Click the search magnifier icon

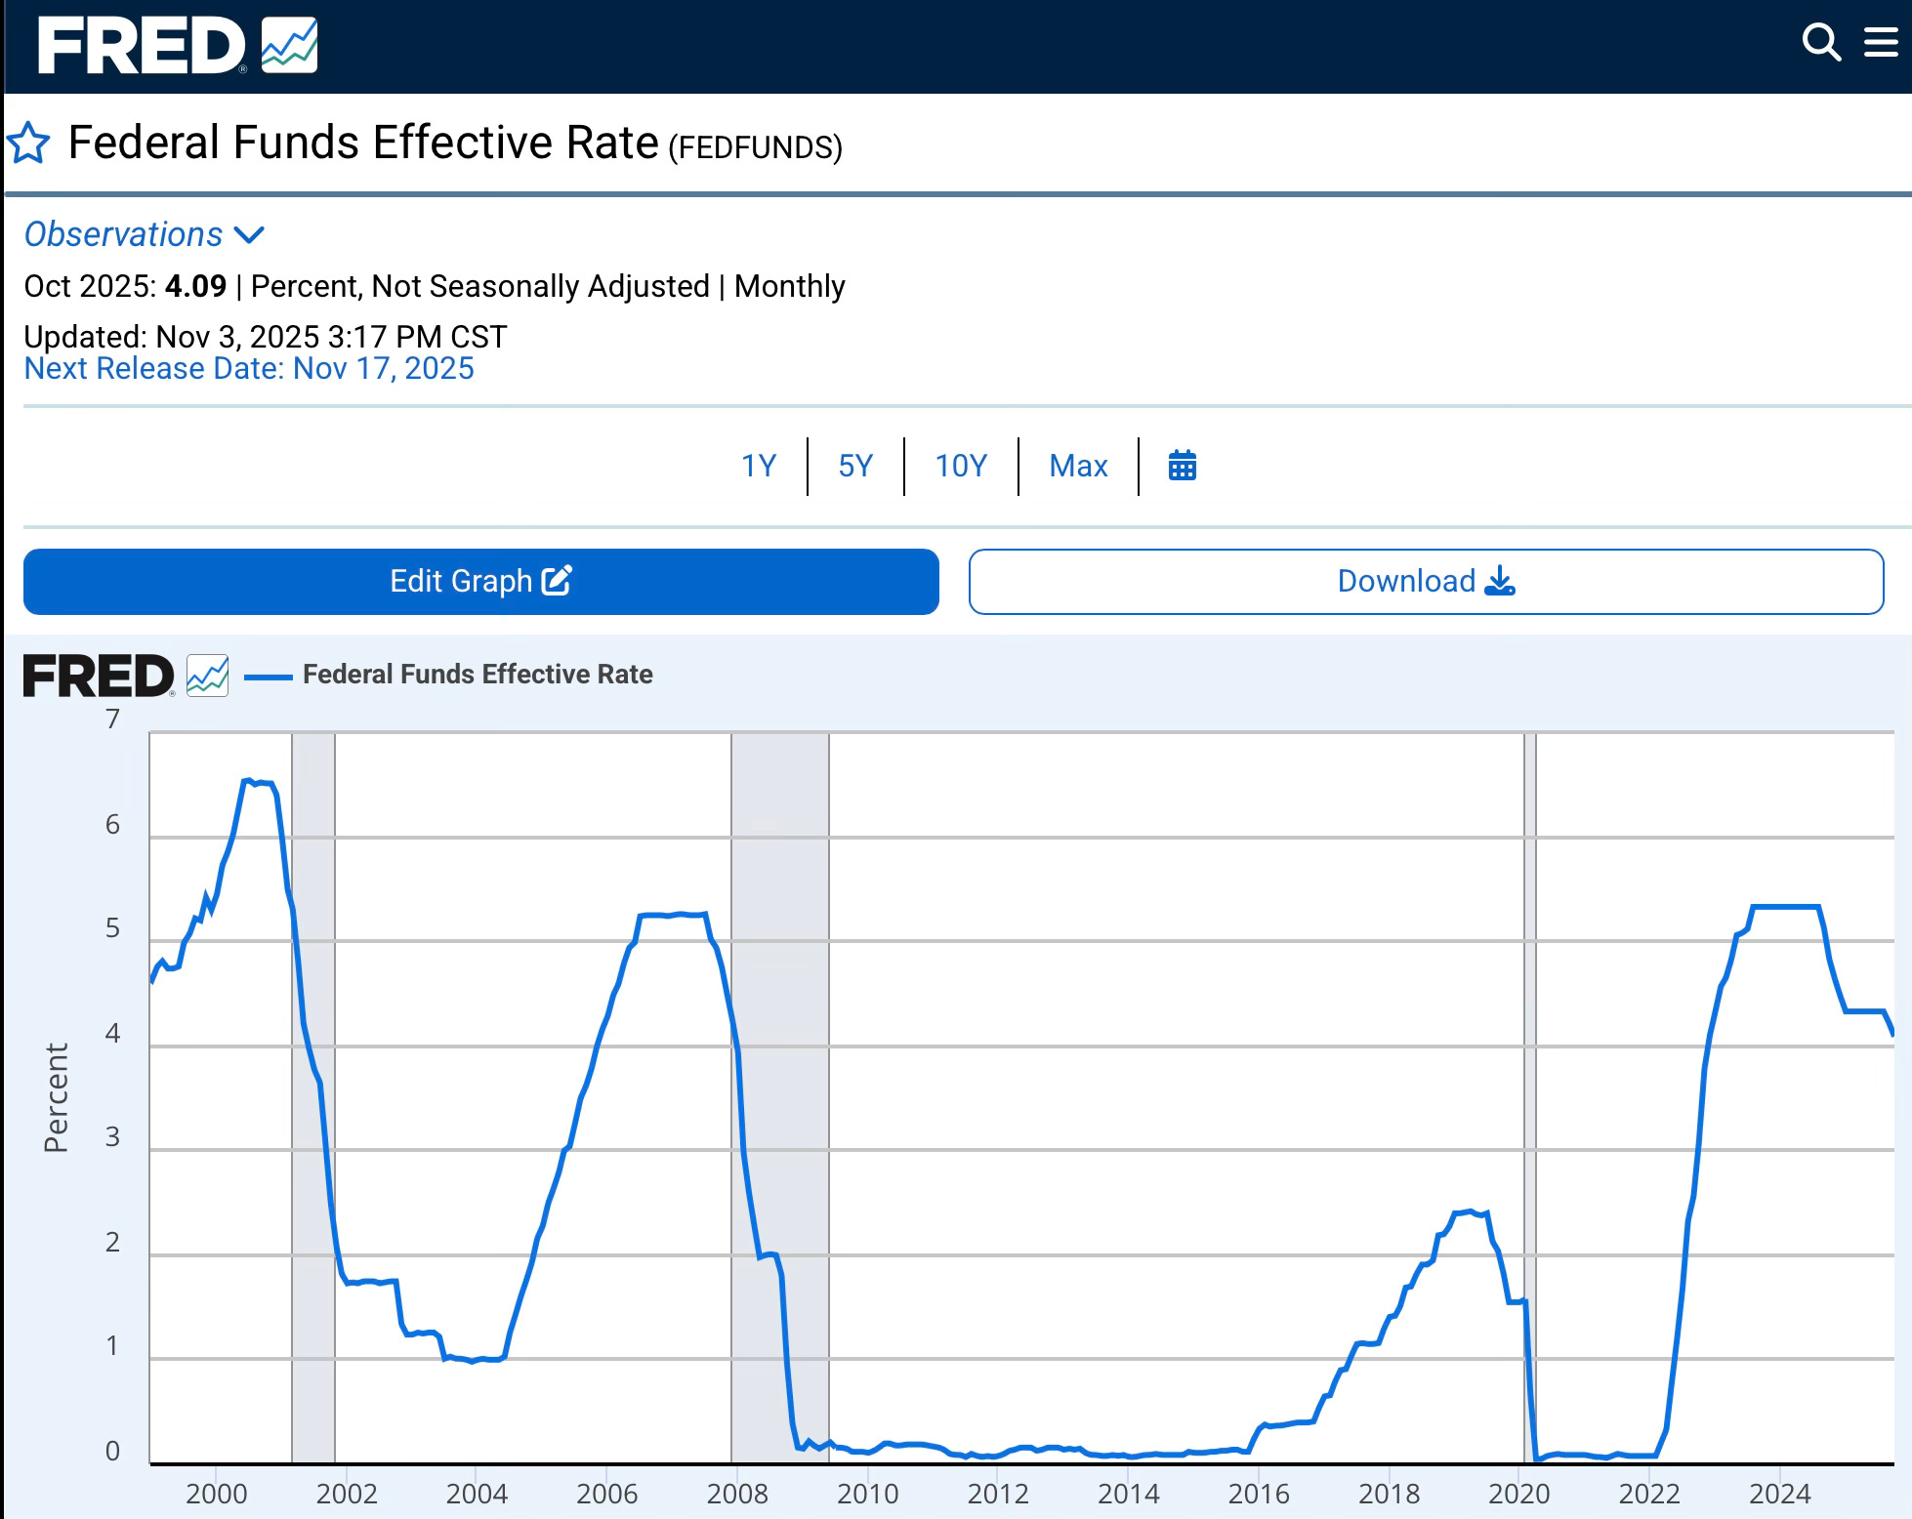coord(1820,43)
